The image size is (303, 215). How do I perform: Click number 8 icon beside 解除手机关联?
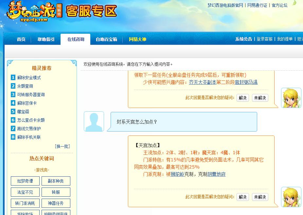tap(13, 137)
